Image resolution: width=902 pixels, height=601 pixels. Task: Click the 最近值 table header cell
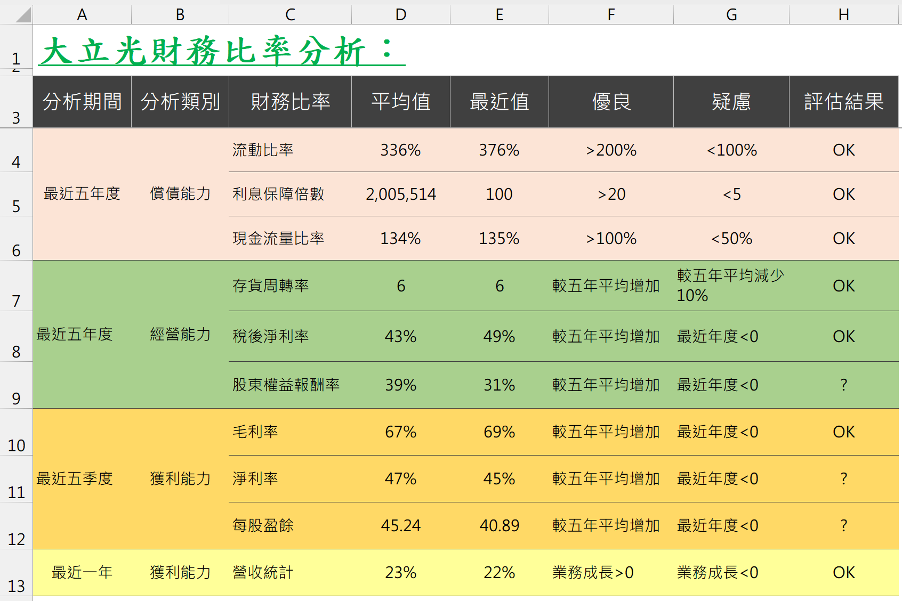(x=500, y=102)
